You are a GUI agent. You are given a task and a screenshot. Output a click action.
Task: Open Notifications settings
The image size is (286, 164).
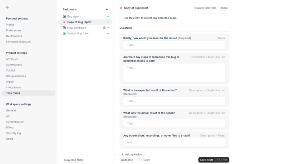[14, 36]
